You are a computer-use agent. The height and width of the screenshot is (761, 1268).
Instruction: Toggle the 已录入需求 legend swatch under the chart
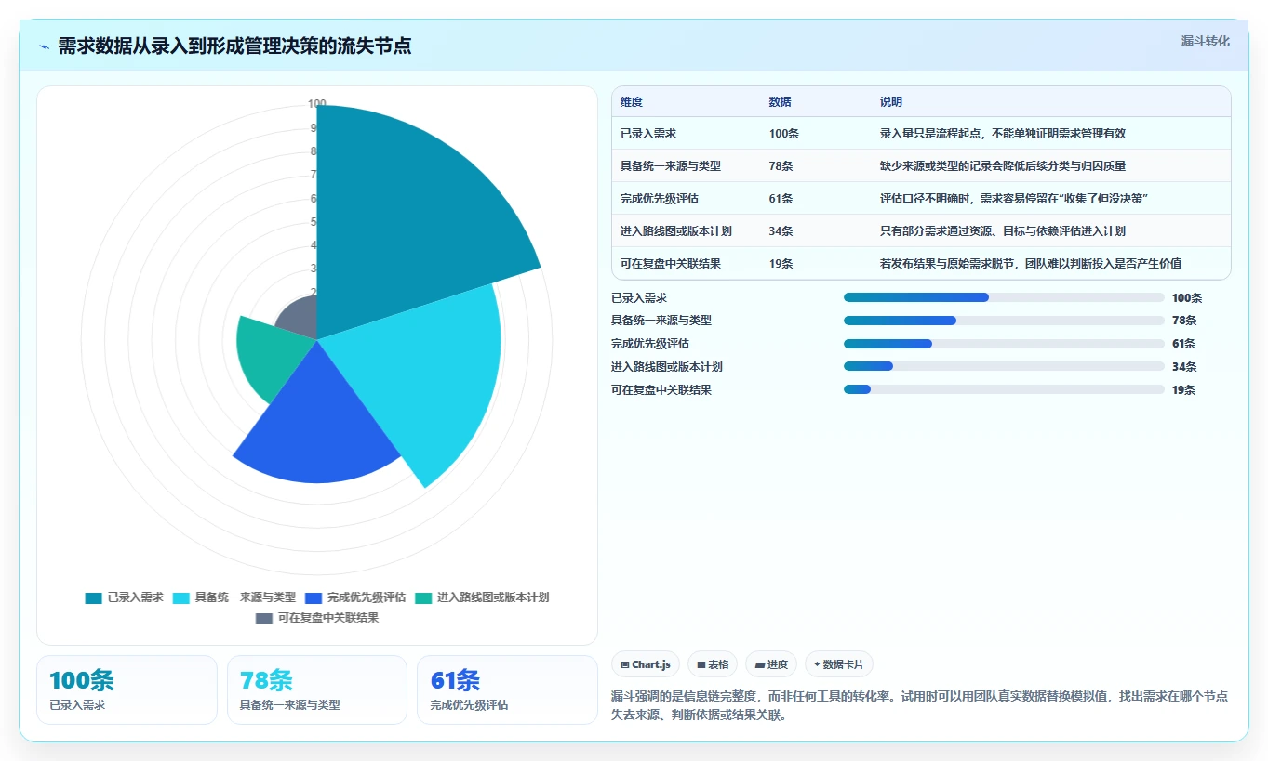pos(93,597)
